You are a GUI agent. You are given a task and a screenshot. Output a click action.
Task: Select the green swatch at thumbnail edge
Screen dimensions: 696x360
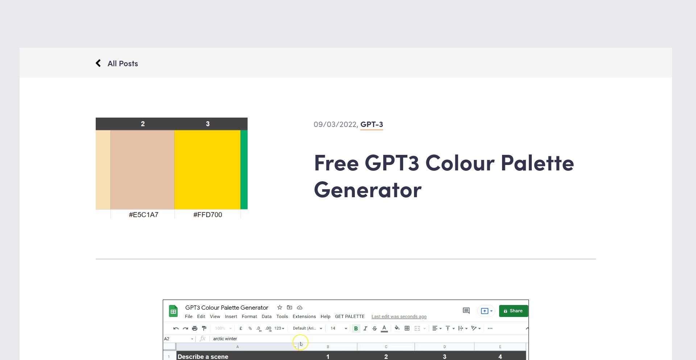(x=244, y=169)
